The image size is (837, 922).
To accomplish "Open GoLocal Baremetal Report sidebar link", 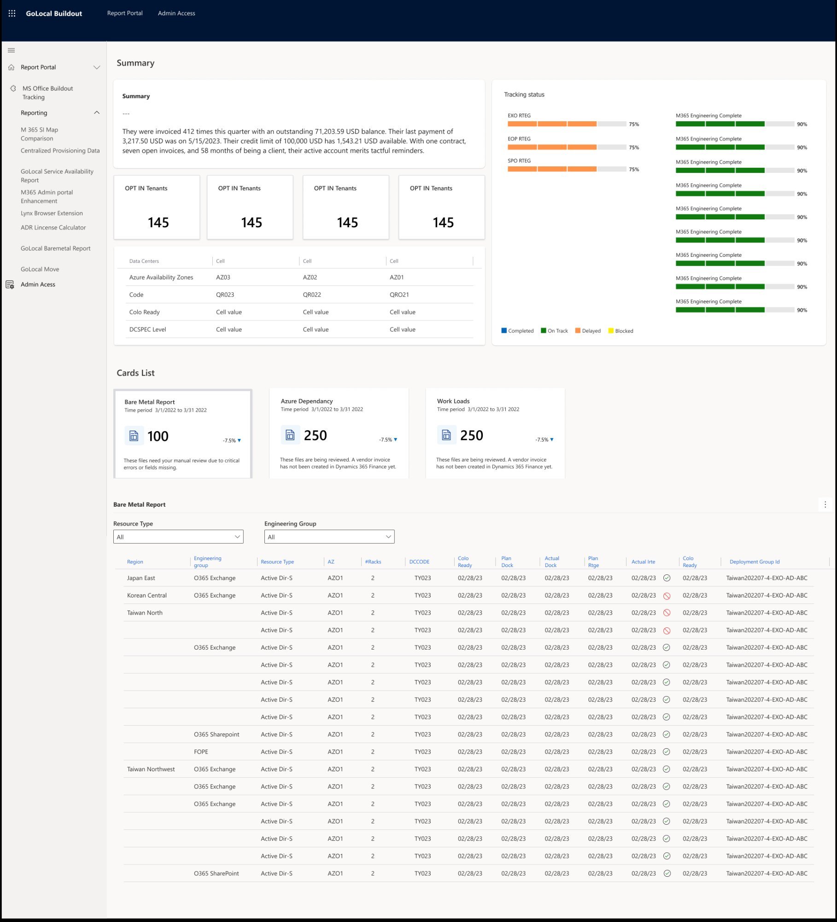I will [55, 248].
